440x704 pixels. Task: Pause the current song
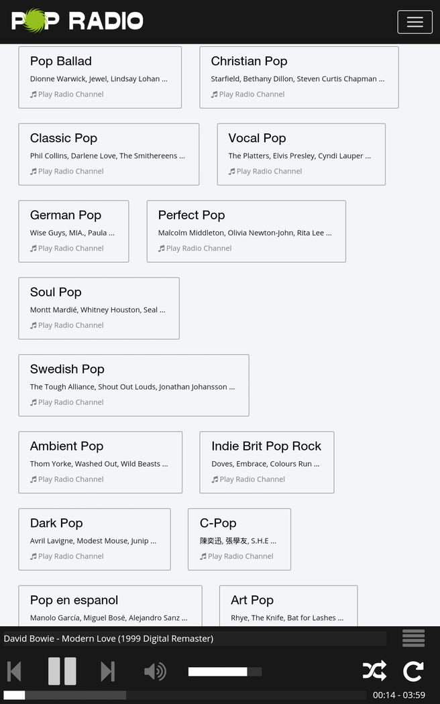pyautogui.click(x=62, y=671)
